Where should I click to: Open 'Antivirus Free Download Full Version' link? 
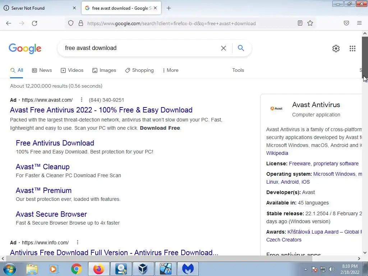(114, 252)
